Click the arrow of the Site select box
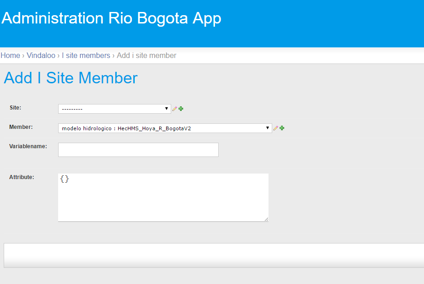 coord(166,109)
